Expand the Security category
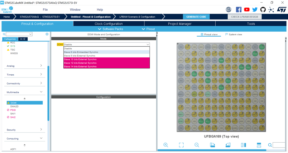 point(25,130)
